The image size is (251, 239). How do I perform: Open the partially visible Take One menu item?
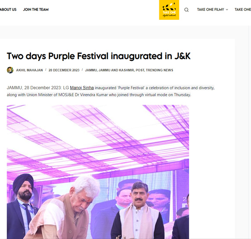pos(243,10)
